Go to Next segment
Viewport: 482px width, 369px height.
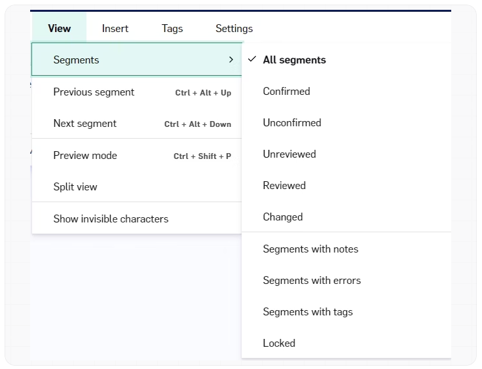(x=85, y=123)
